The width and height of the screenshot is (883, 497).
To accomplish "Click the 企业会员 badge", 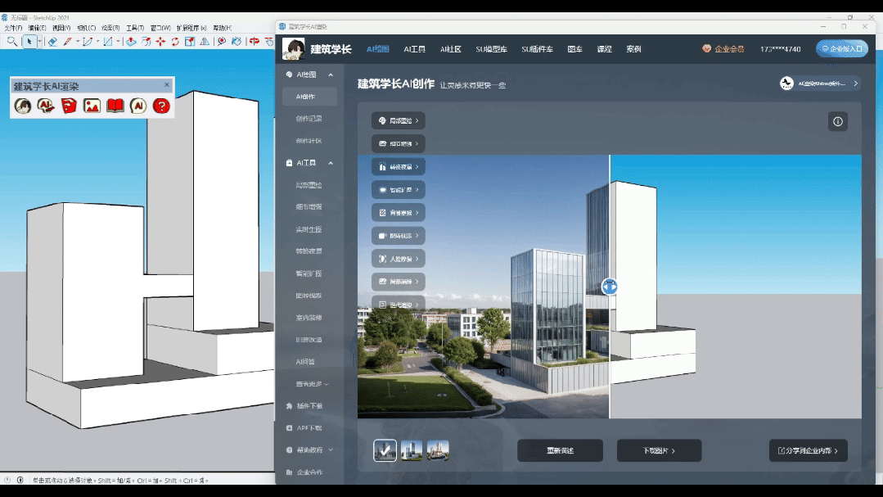I will 723,49.
